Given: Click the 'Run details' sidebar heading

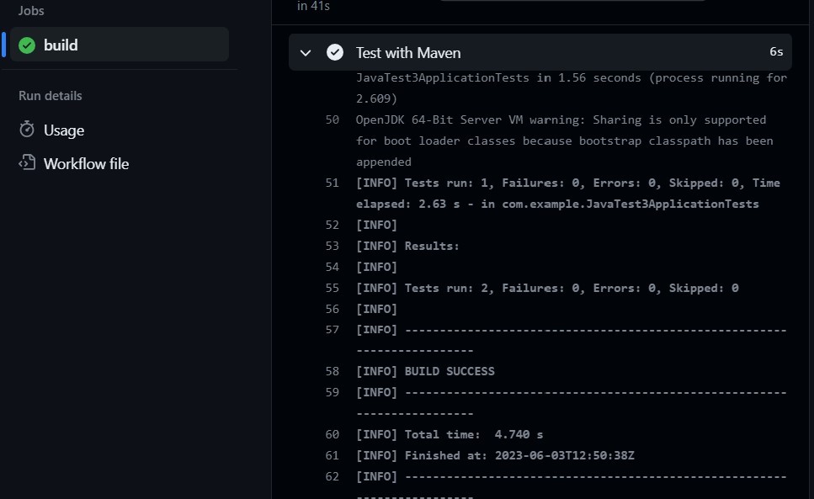Looking at the screenshot, I should point(51,96).
